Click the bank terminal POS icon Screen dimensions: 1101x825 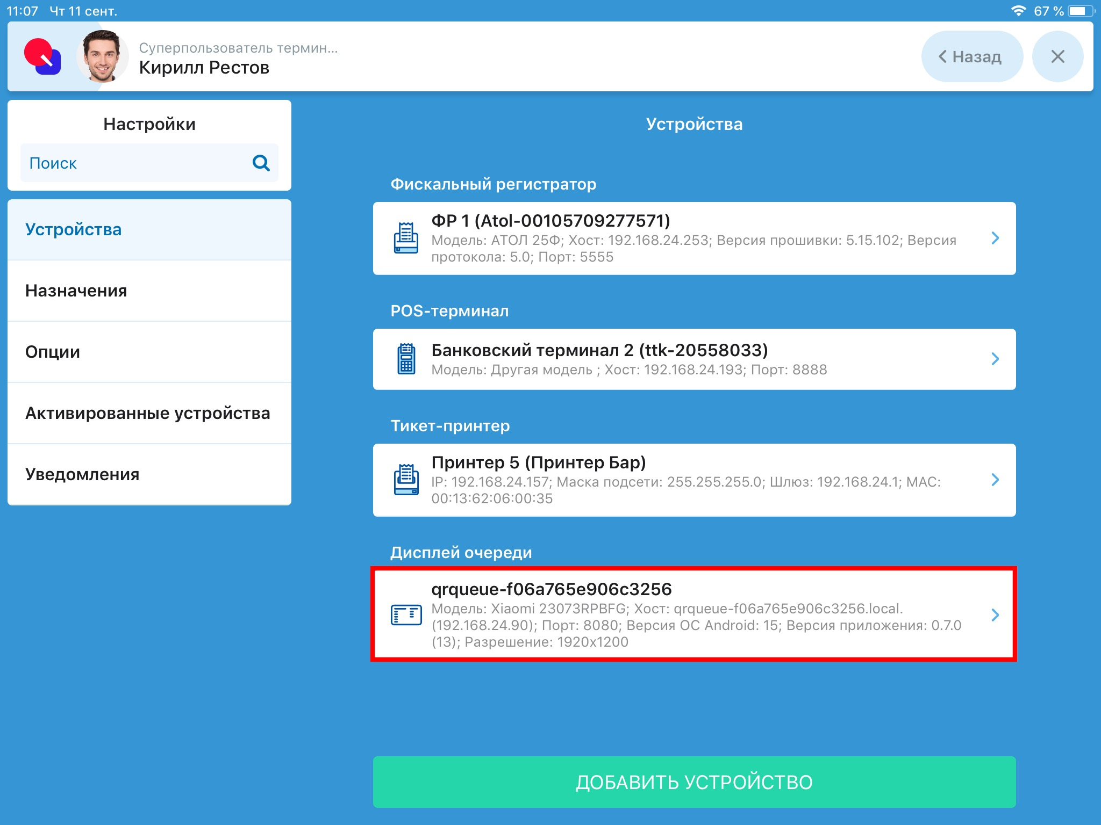click(406, 359)
